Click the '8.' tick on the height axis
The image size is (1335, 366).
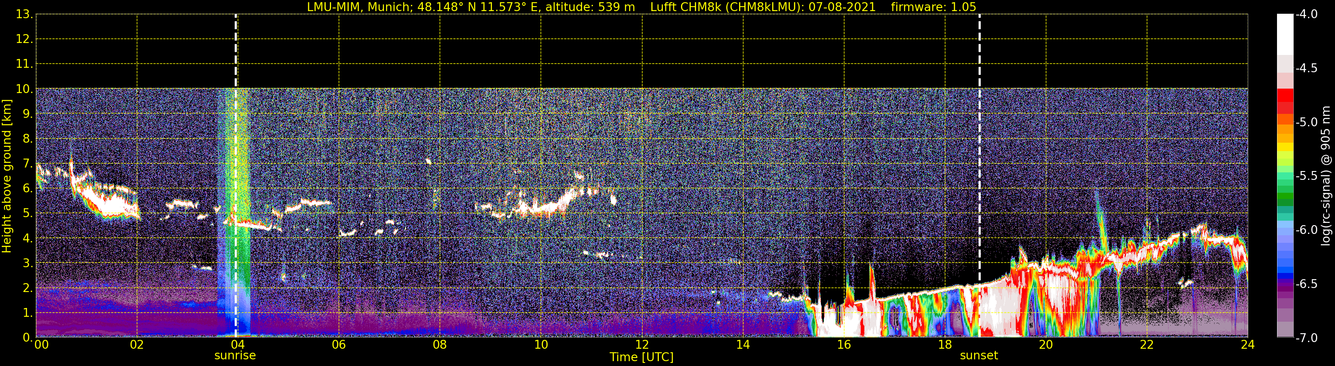[27, 139]
